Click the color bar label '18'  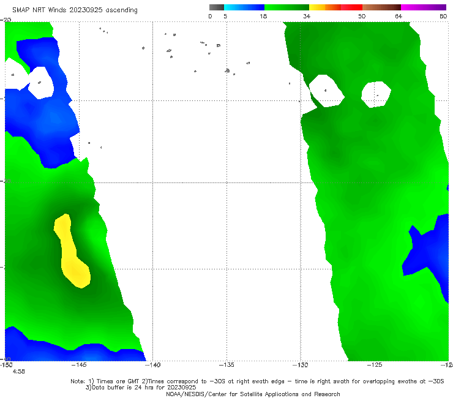(263, 16)
